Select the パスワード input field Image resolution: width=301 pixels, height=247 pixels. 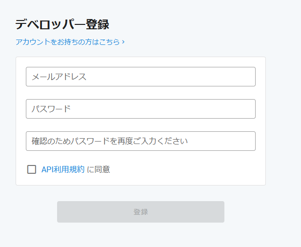click(x=140, y=109)
